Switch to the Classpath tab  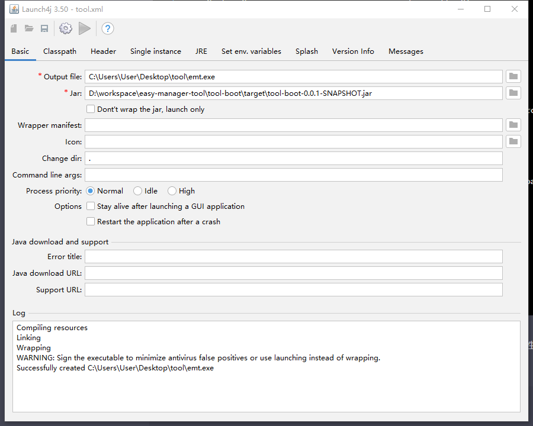click(60, 51)
